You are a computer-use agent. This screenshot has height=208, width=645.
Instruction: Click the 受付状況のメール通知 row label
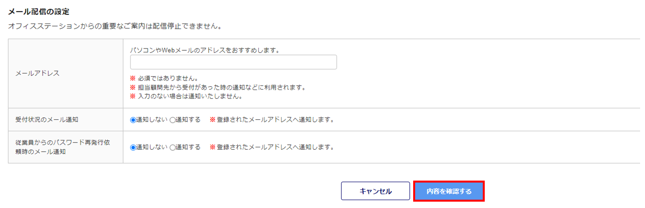[x=47, y=119]
